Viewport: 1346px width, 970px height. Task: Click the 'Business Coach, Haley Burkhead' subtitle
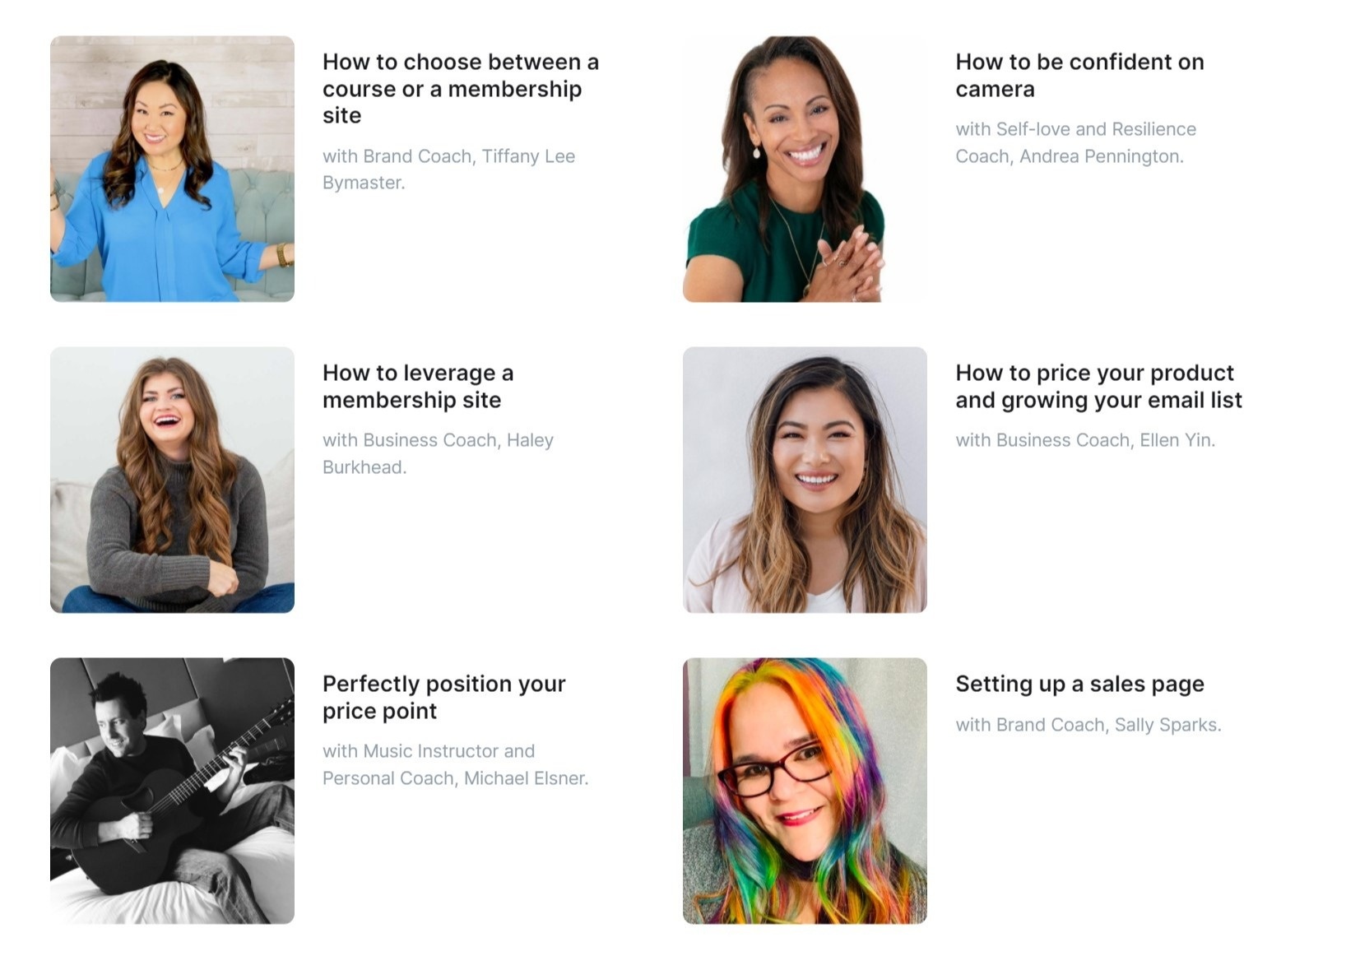click(x=438, y=453)
